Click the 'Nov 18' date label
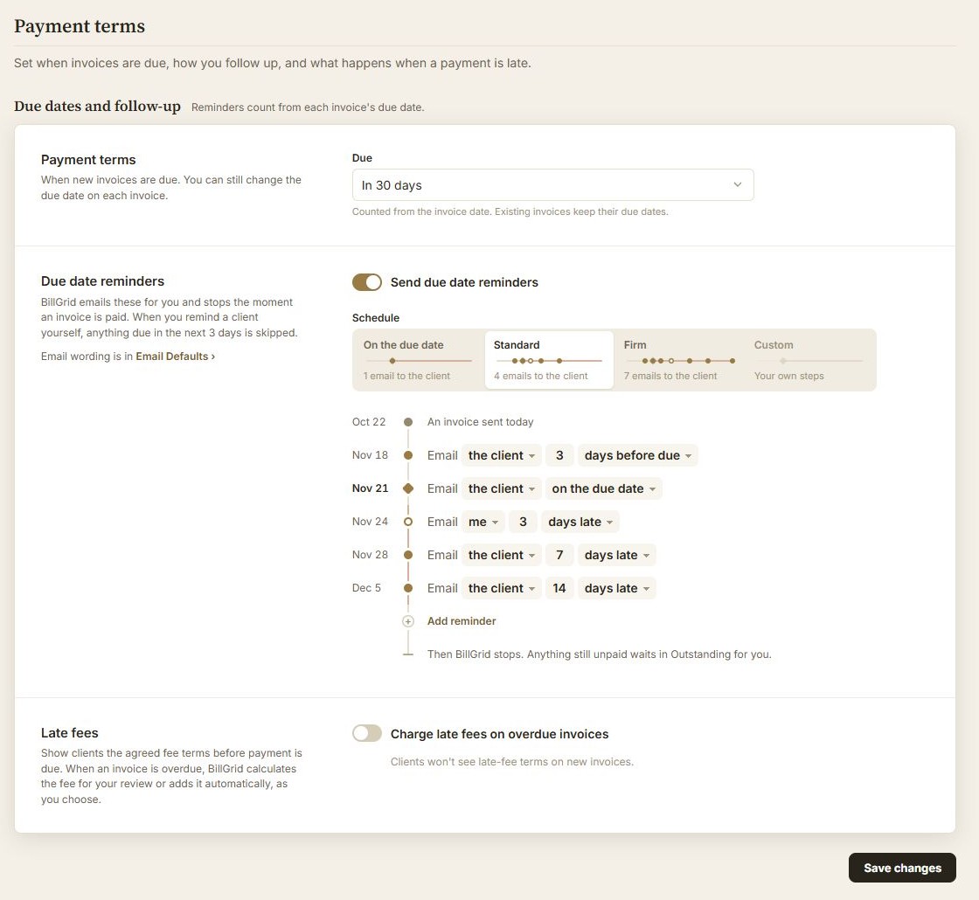Screen dimensions: 979x900 tap(371, 455)
